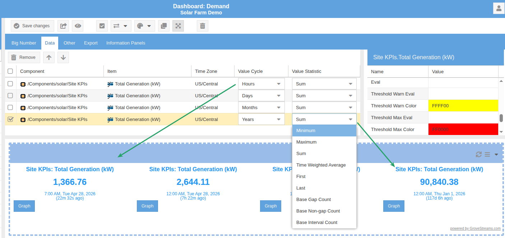Click the trash delete icon in top toolbar
Image resolution: width=505 pixels, height=238 pixels.
203,26
